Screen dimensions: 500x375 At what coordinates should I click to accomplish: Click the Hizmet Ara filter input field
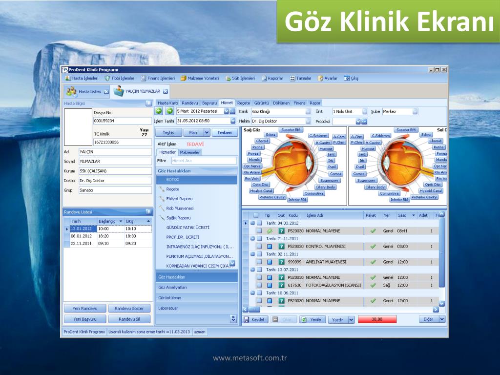click(x=204, y=161)
